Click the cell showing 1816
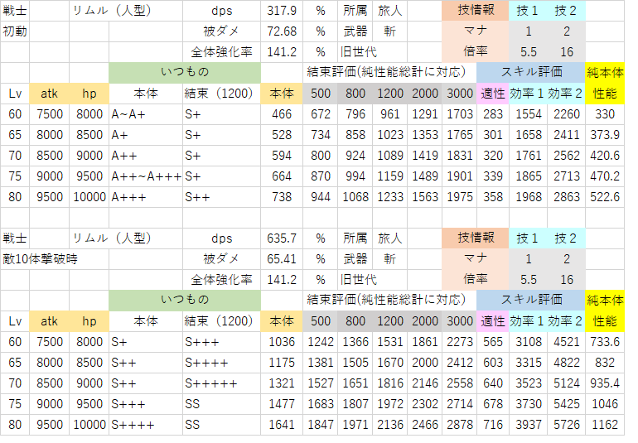The height and width of the screenshot is (443, 638). coord(389,383)
